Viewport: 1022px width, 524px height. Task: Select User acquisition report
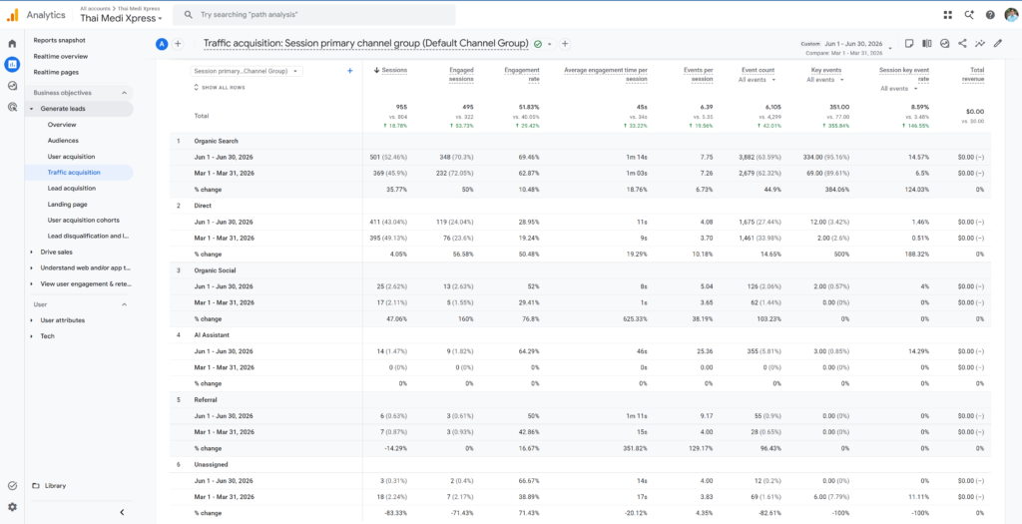71,157
